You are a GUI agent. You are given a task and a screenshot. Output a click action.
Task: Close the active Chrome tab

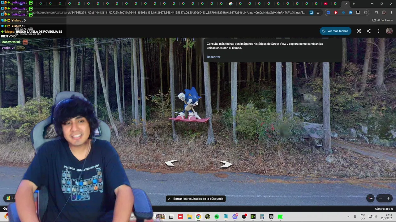[346, 4]
